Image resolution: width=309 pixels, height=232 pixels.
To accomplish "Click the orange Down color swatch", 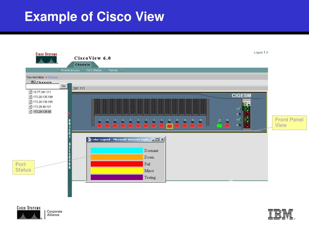I will click(x=117, y=157).
